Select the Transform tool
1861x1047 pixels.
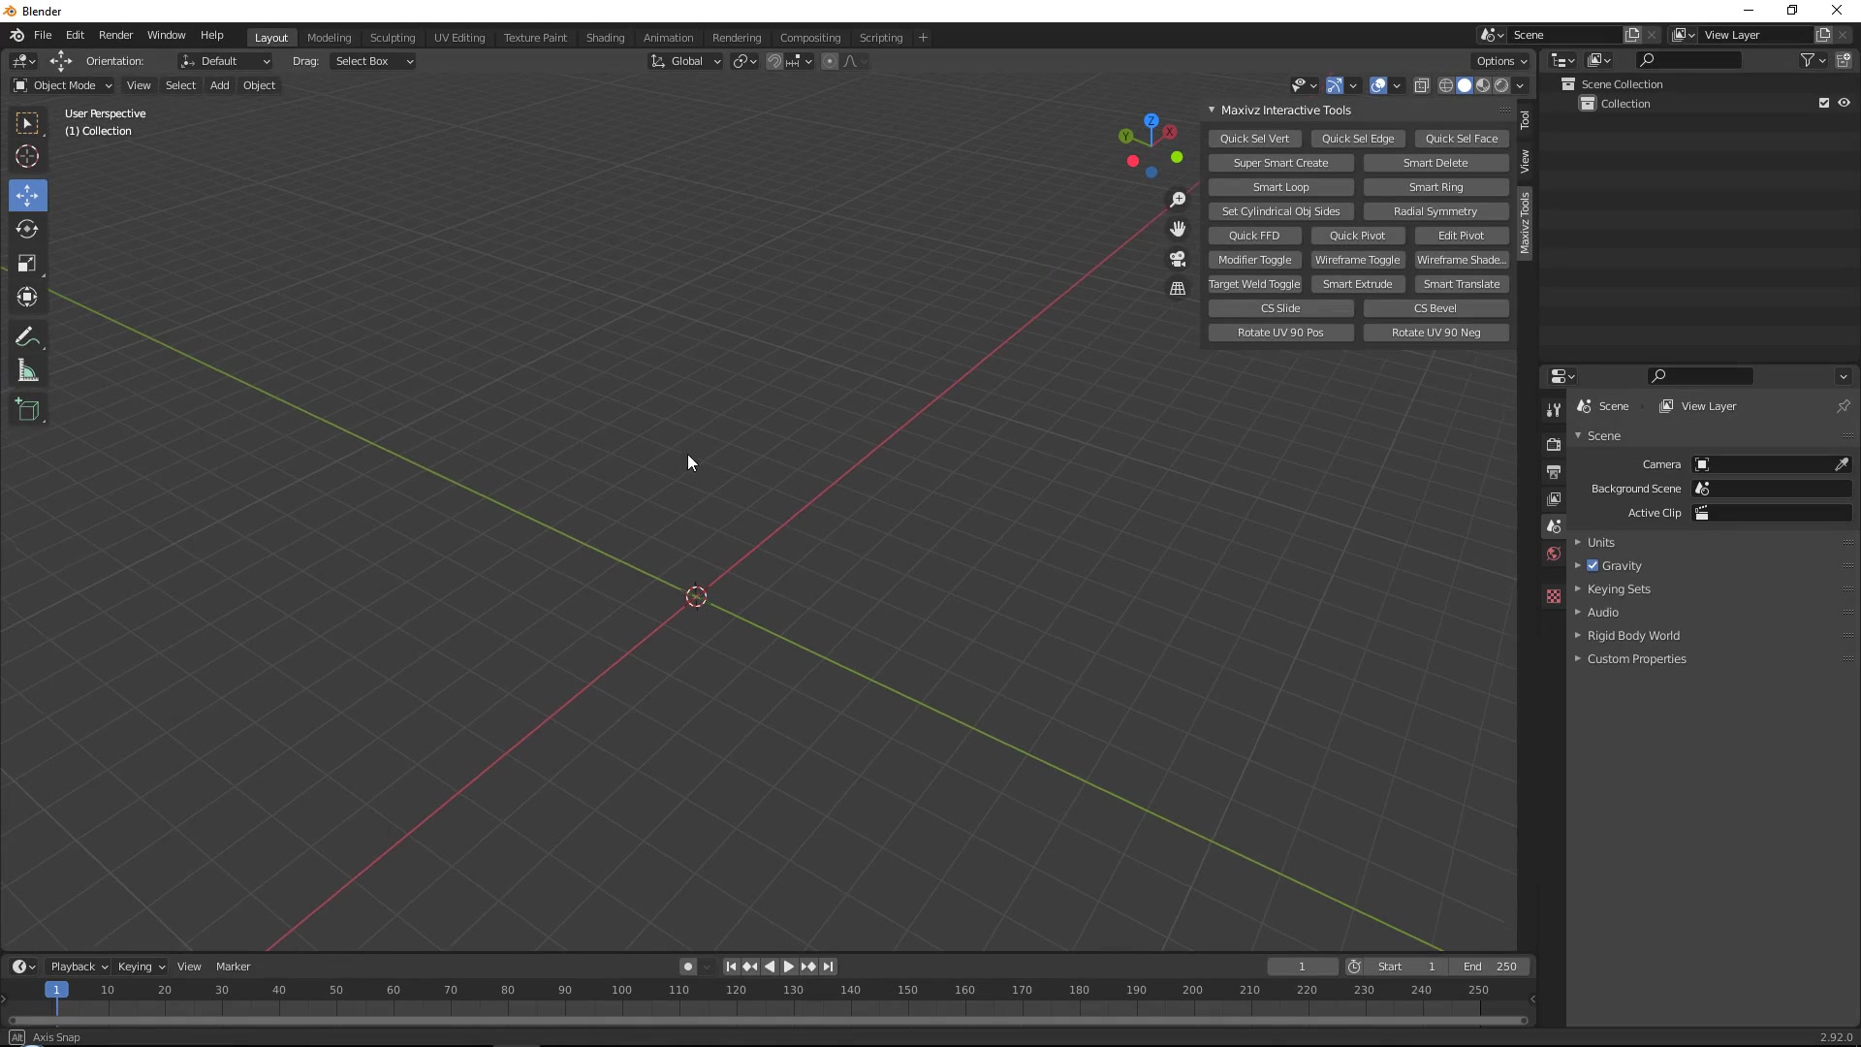(27, 298)
